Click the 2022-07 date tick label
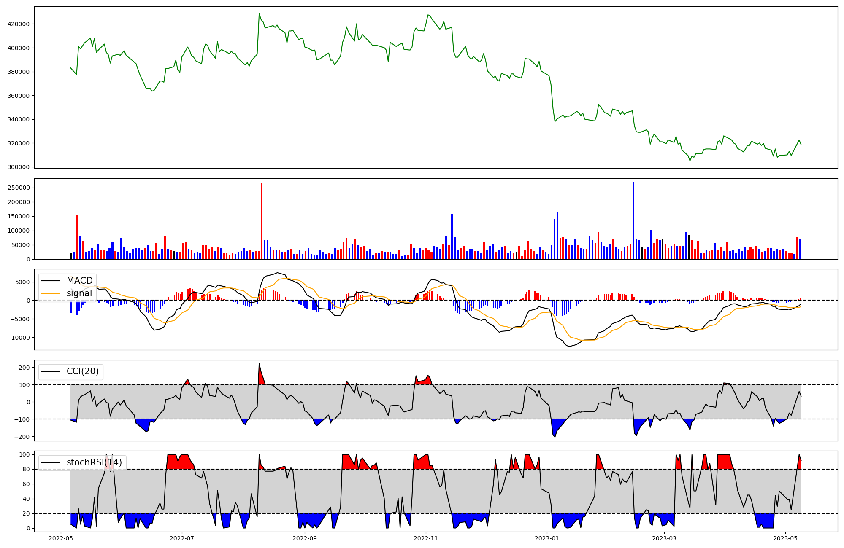 182,538
